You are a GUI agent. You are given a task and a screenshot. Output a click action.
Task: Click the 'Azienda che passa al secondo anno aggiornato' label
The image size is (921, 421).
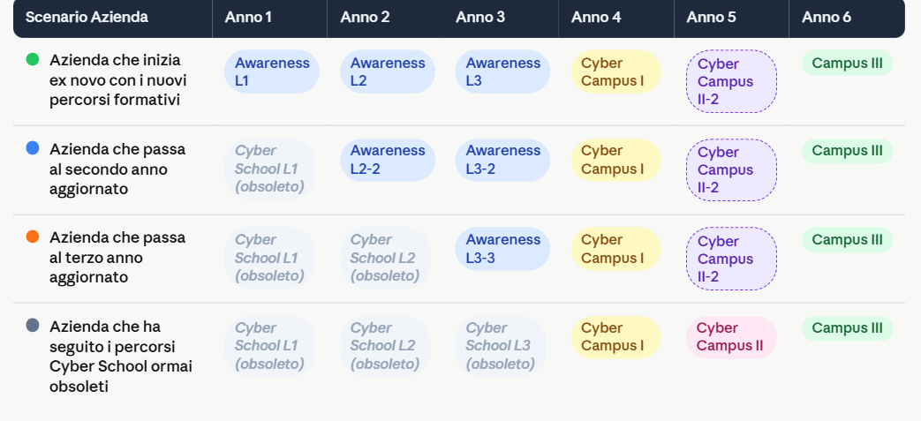(x=117, y=169)
